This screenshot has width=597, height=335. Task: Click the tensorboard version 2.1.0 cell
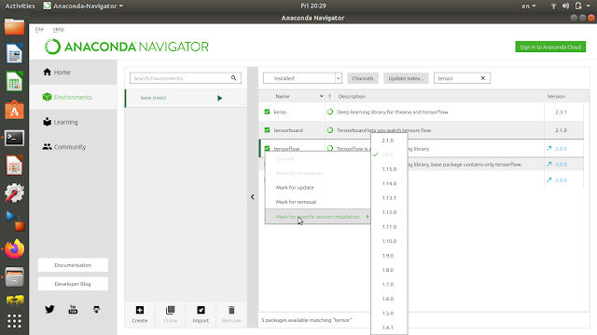(561, 130)
